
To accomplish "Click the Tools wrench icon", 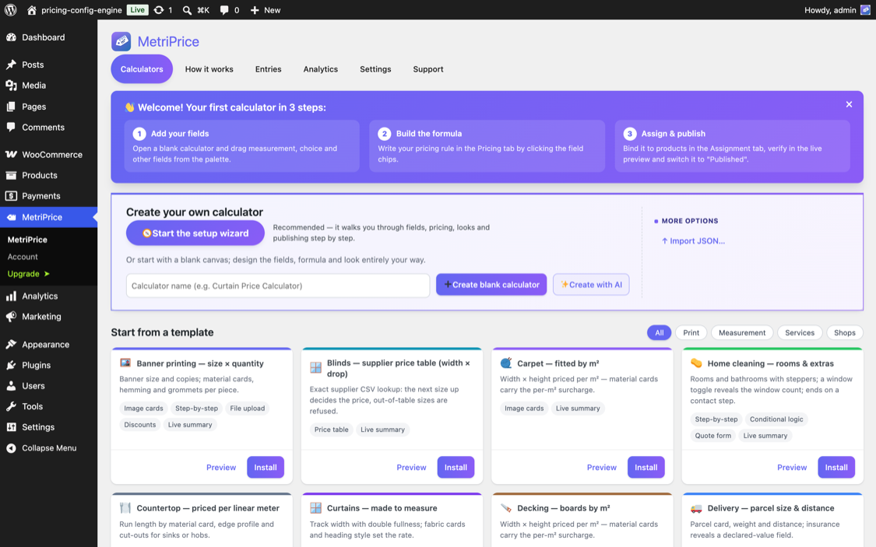I will pos(11,406).
